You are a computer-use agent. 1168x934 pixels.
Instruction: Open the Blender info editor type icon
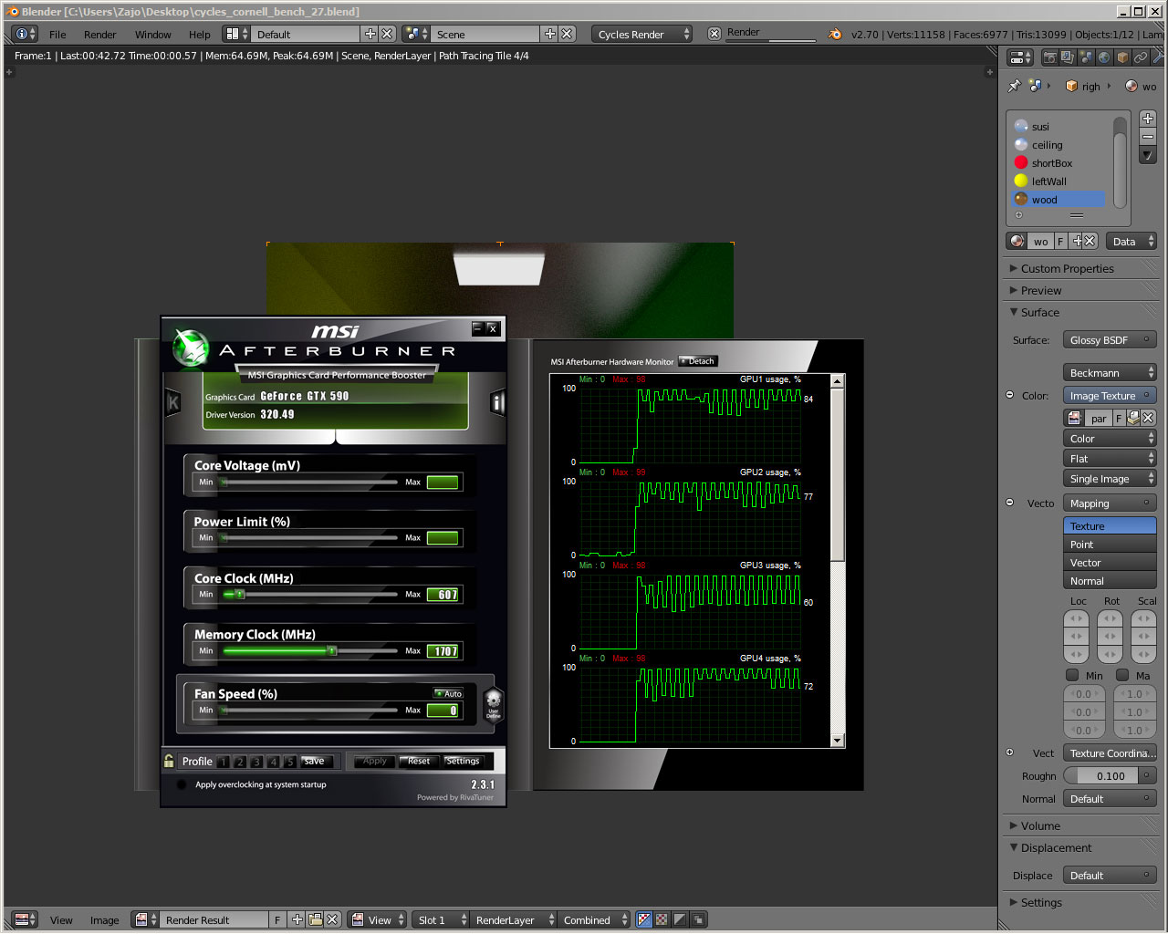coord(25,34)
